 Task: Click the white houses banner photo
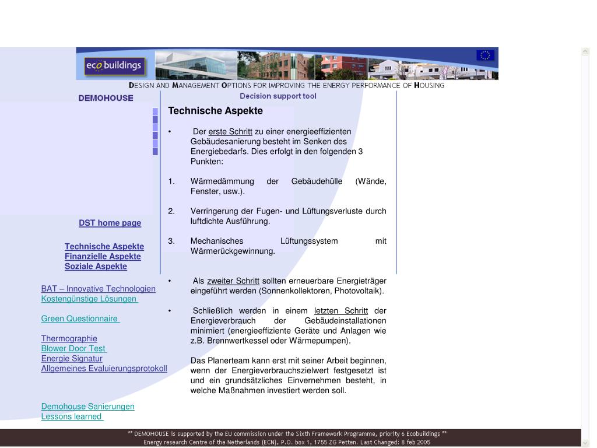click(433, 70)
